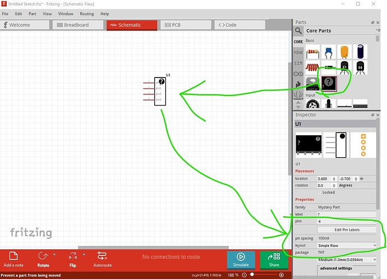Click the rotation stepper arrows

click(334, 186)
